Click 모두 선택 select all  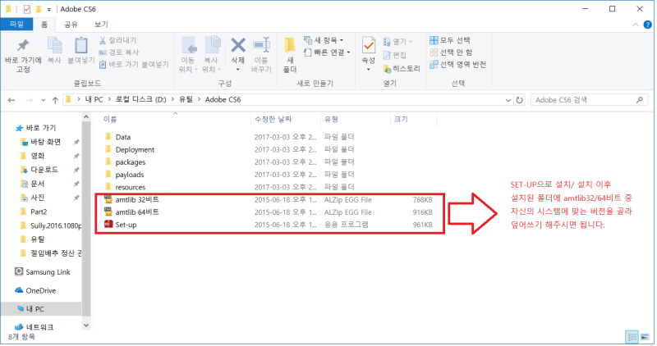click(450, 40)
